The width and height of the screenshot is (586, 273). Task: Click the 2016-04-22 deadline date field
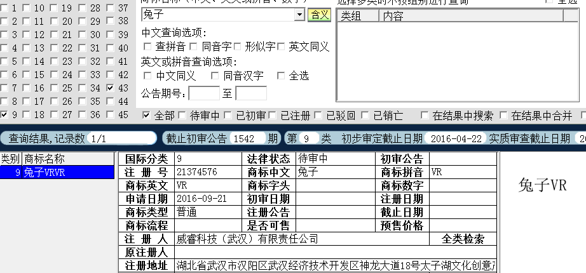pos(456,139)
